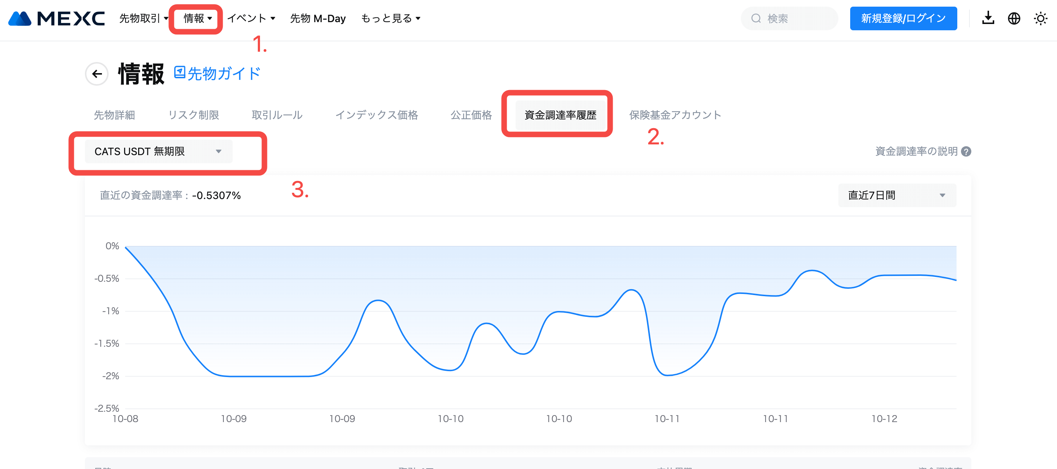Open the CATS USDT 無期限 pair dropdown
Image resolution: width=1057 pixels, height=469 pixels.
(158, 151)
